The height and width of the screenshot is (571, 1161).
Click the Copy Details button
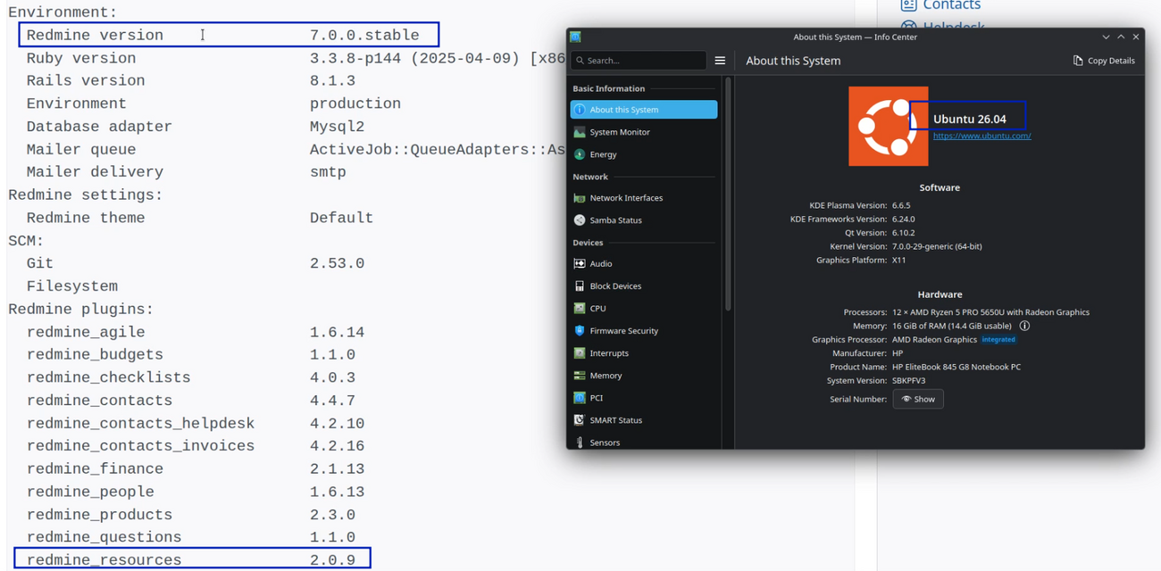click(1104, 61)
